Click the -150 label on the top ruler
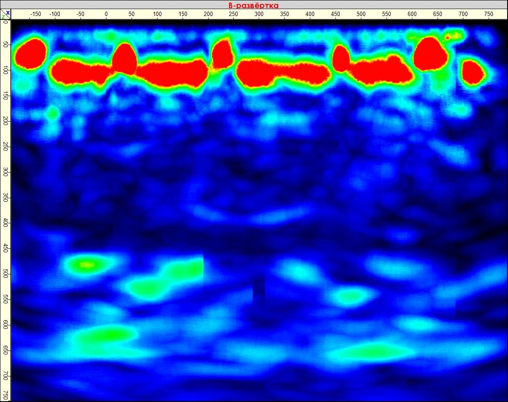 coord(36,13)
